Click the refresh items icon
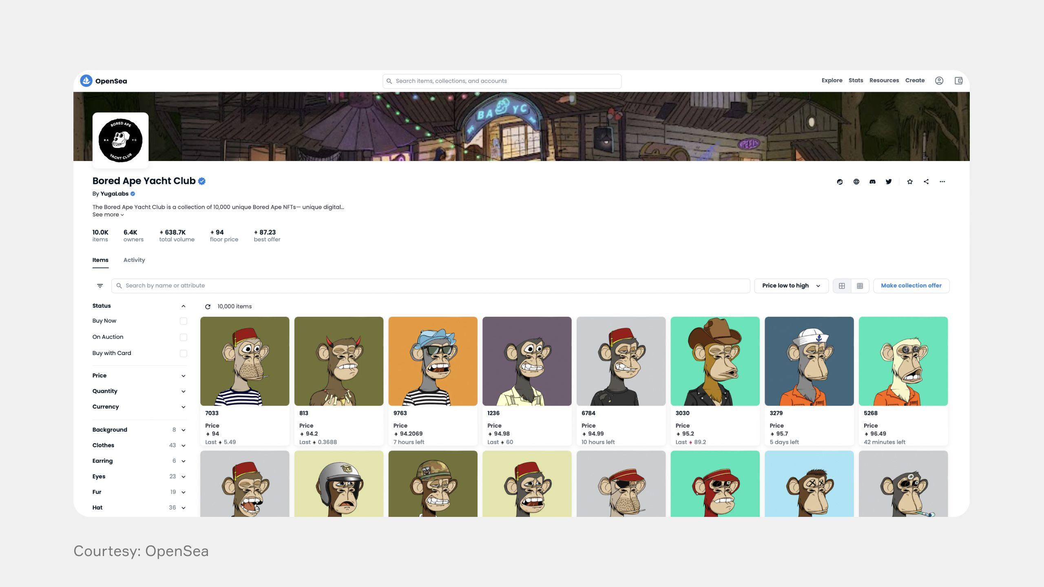Viewport: 1044px width, 587px height. point(208,307)
